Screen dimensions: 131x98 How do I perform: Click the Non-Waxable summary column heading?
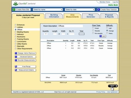coord(94,75)
